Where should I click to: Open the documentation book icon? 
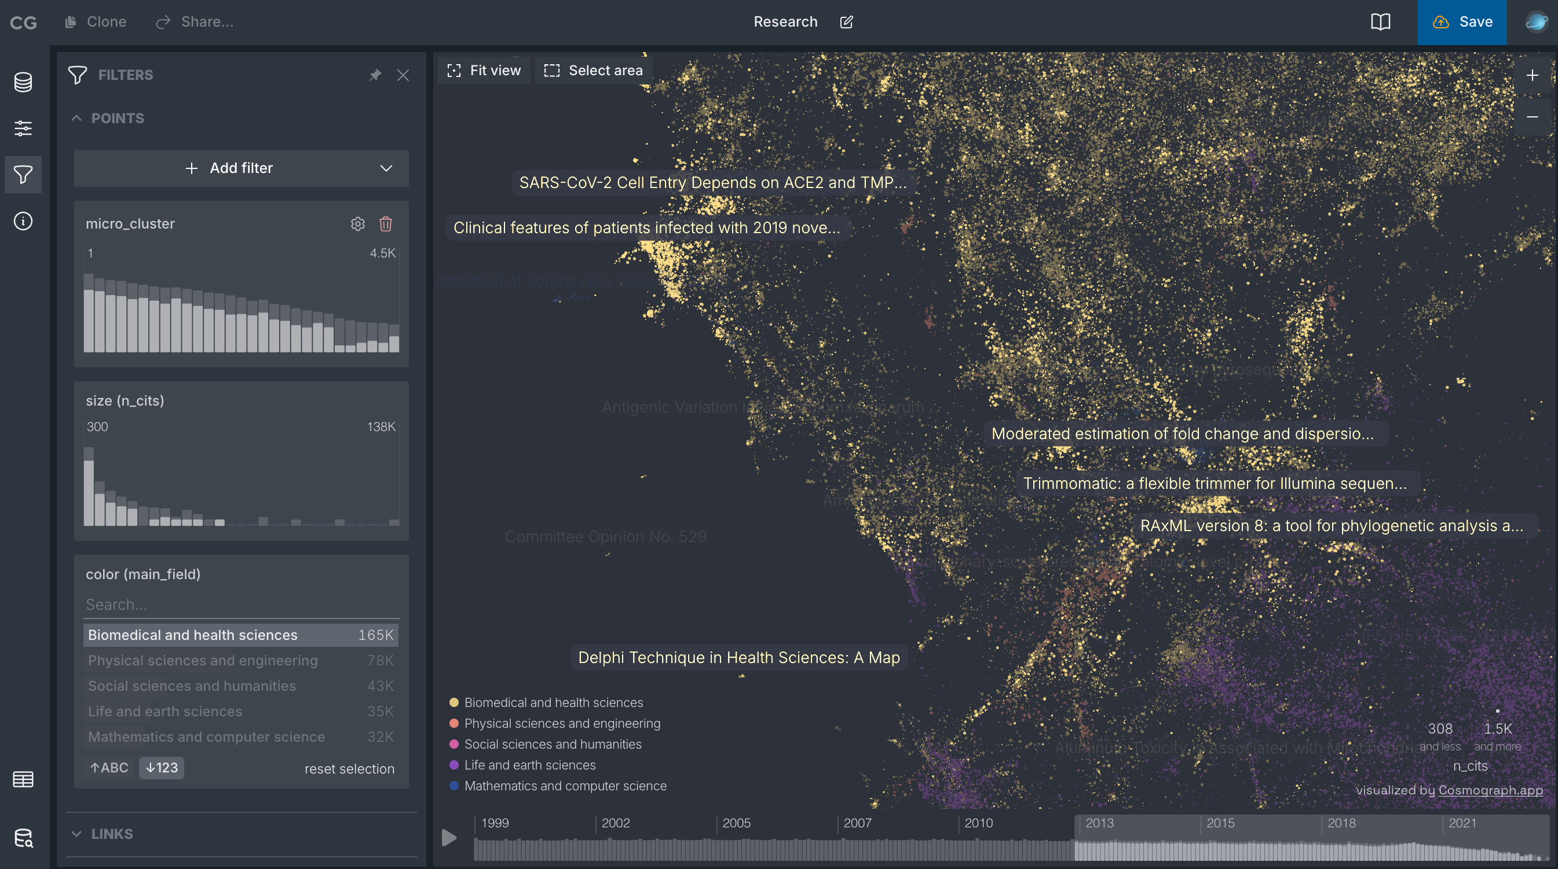(x=1380, y=22)
